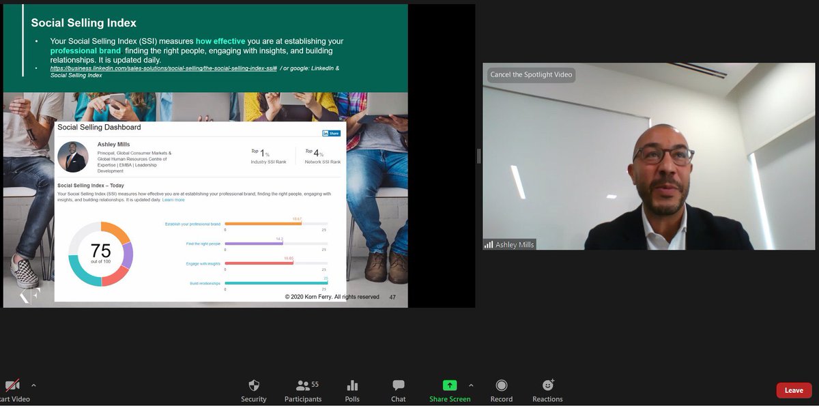This screenshot has height=408, width=819.
Task: Click the Find the right people bar
Action: pos(276,244)
